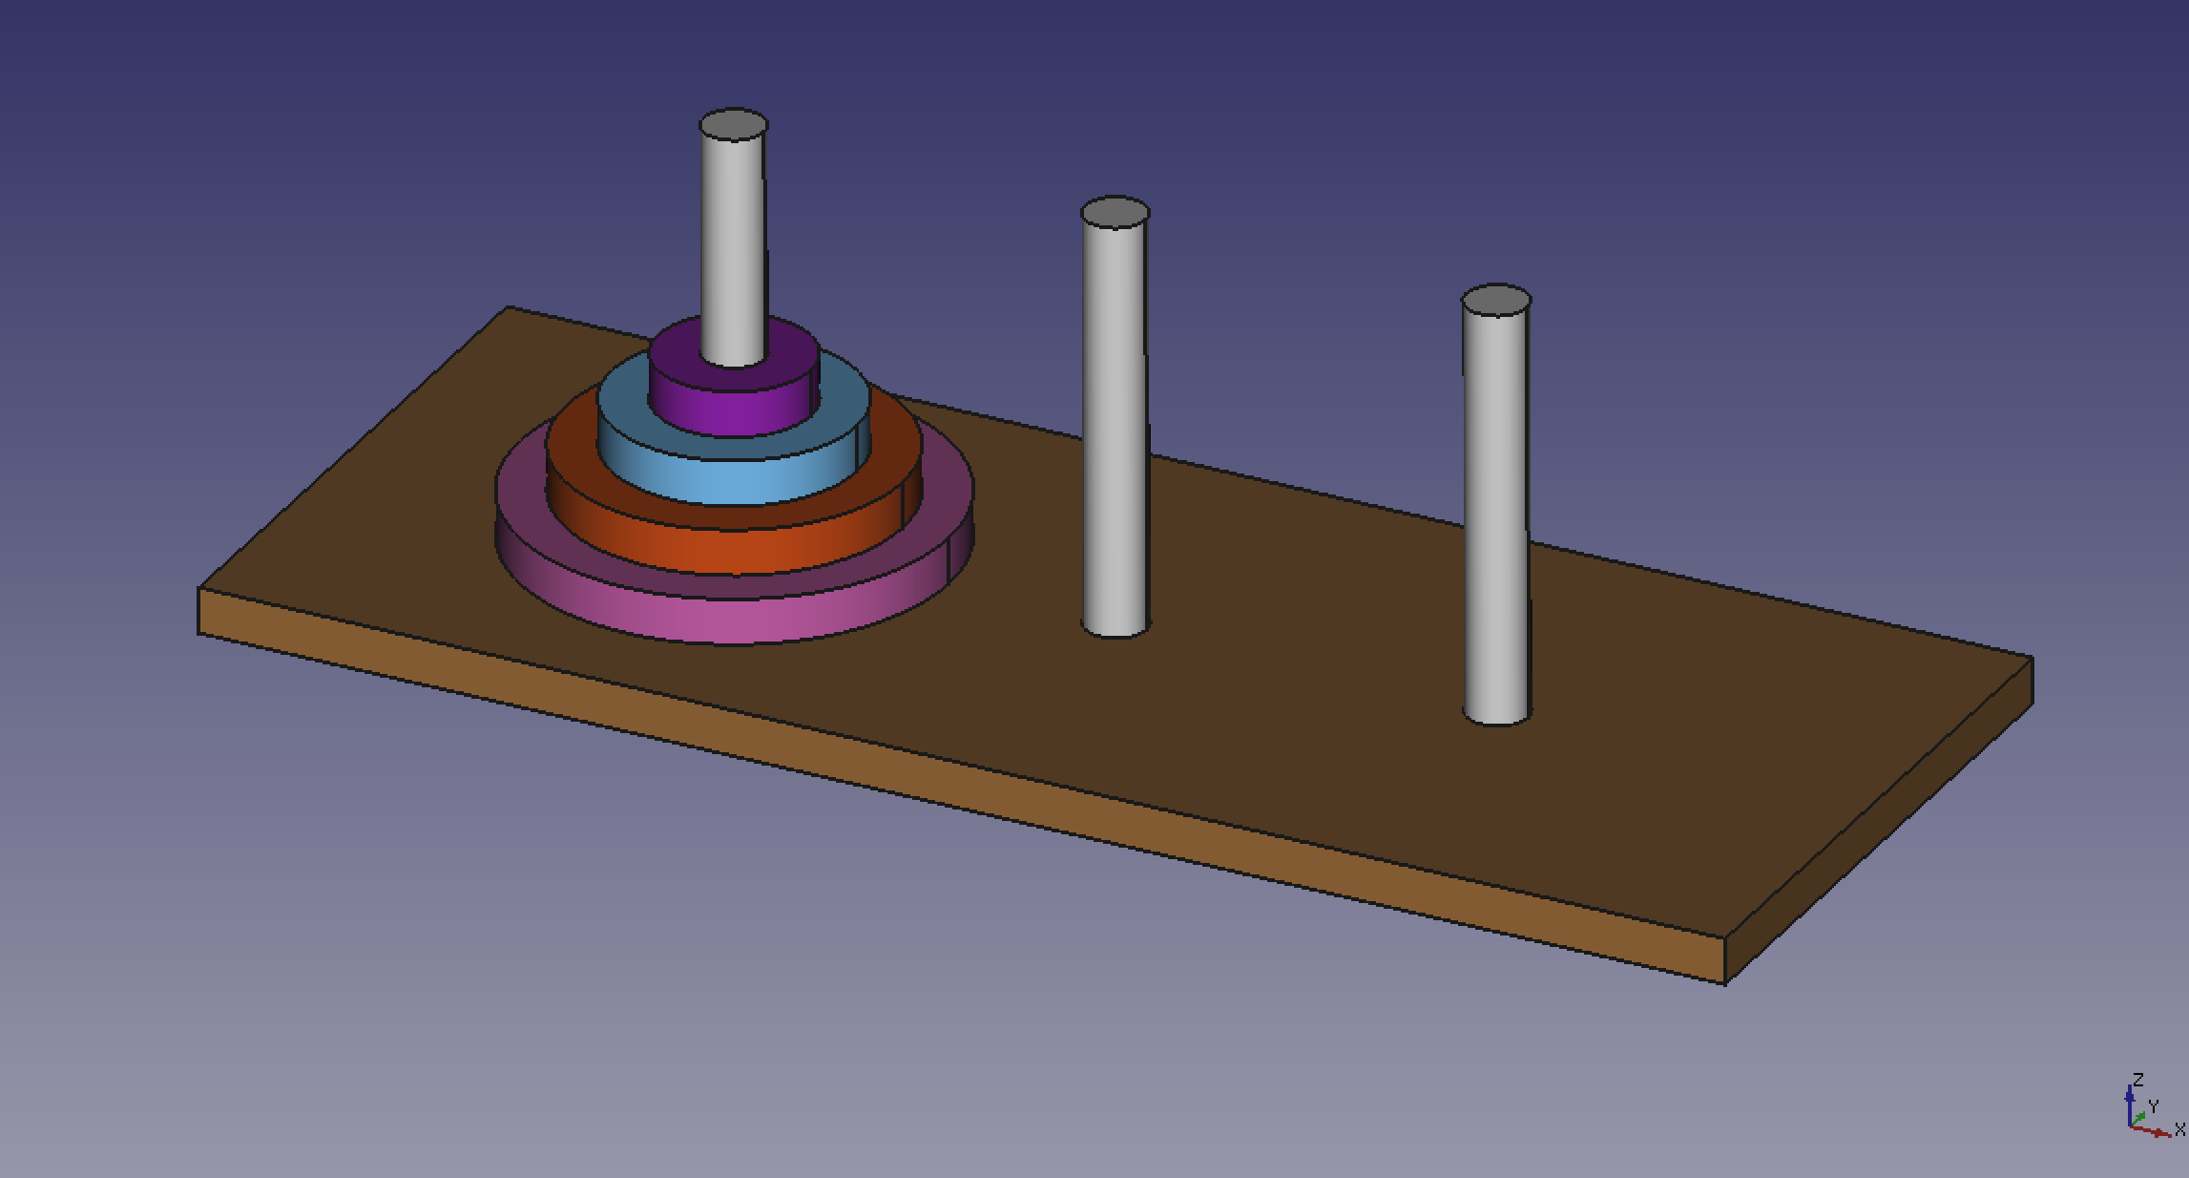Screen dimensions: 2189x1178
Task: Click the light blue disk's side face
Action: point(735,480)
